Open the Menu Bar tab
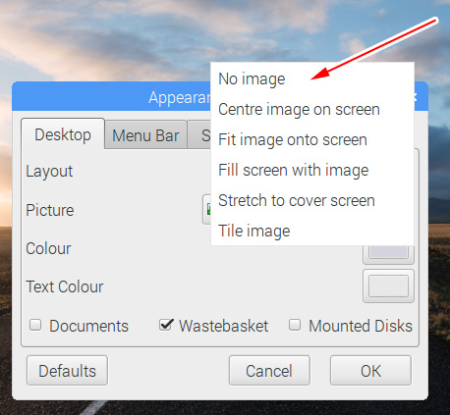This screenshot has height=415, width=450. (145, 135)
